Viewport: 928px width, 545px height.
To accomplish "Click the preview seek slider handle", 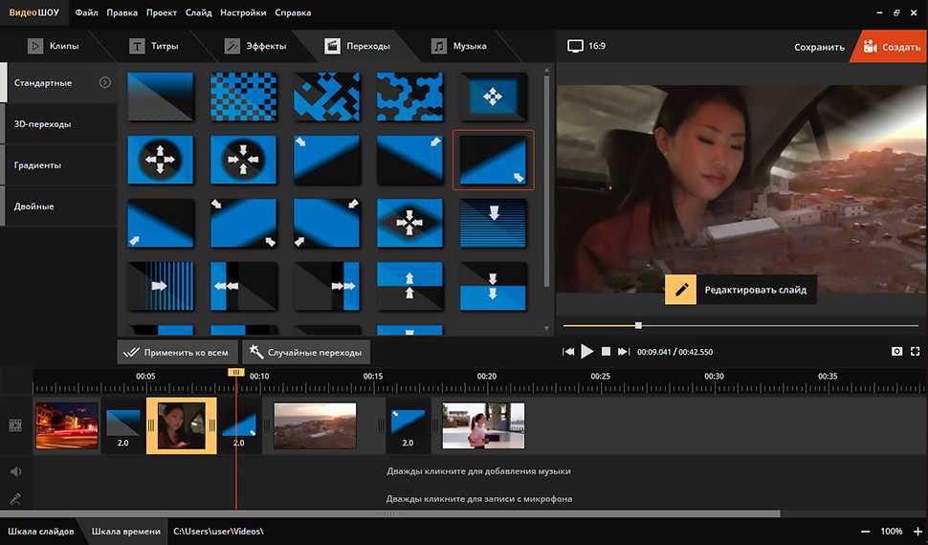I will 638,325.
